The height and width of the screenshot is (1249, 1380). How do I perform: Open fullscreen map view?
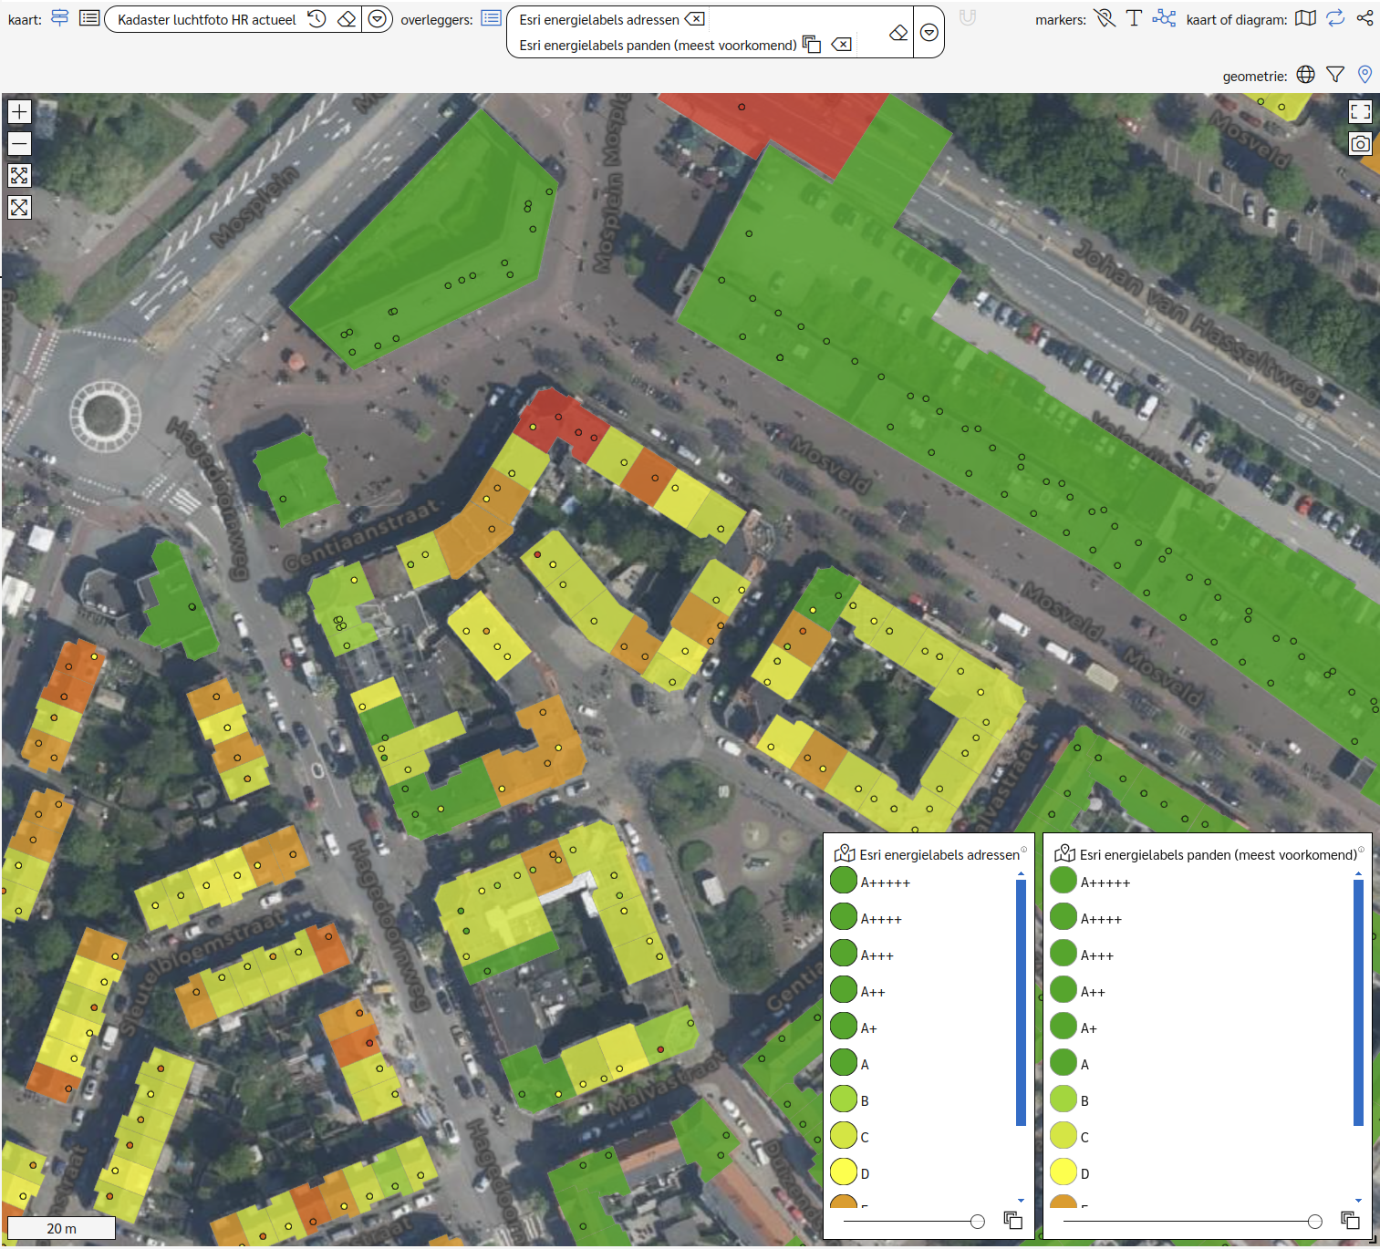pyautogui.click(x=1360, y=112)
